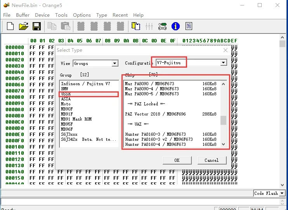Click hex editor scrollbar up arrow

pyautogui.click(x=282, y=38)
